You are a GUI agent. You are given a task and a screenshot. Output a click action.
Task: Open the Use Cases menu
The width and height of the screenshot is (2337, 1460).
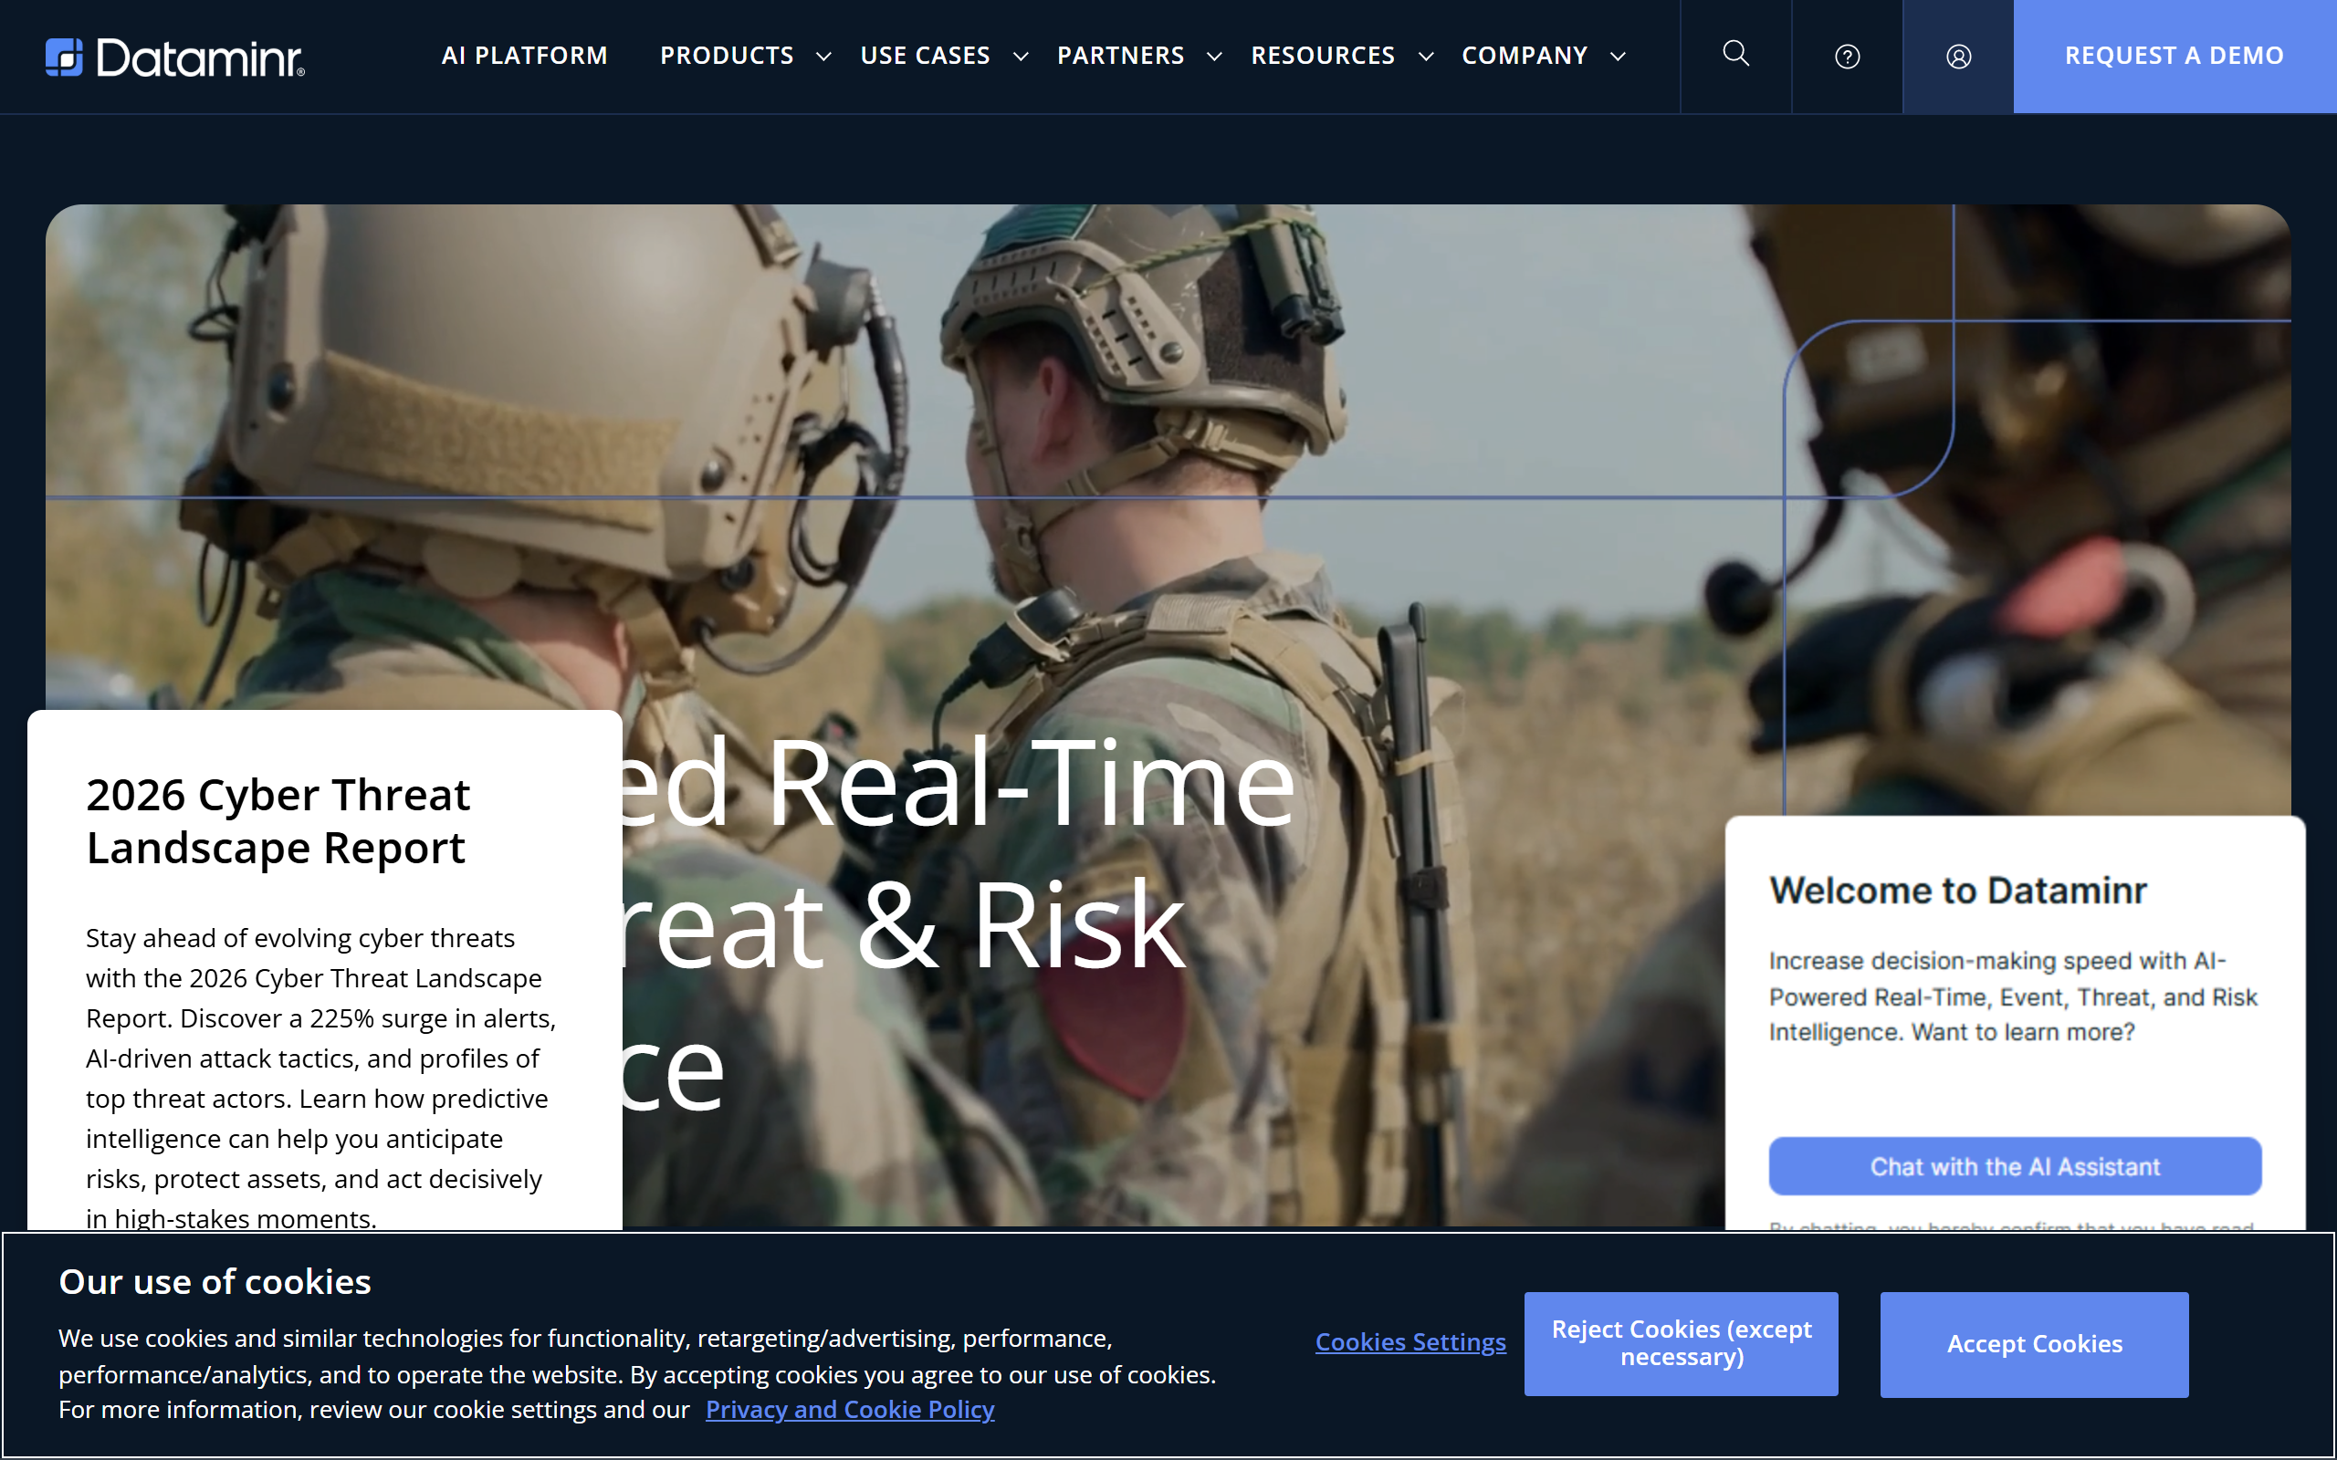(x=925, y=56)
